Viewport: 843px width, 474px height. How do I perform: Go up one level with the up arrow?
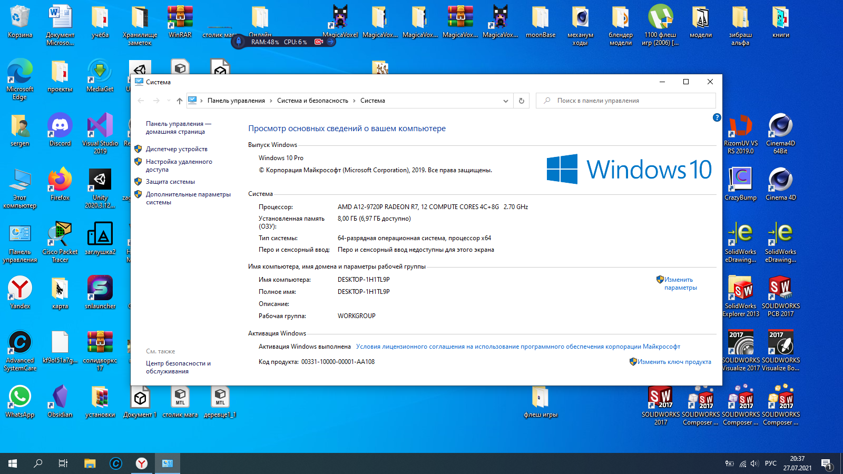click(x=179, y=101)
